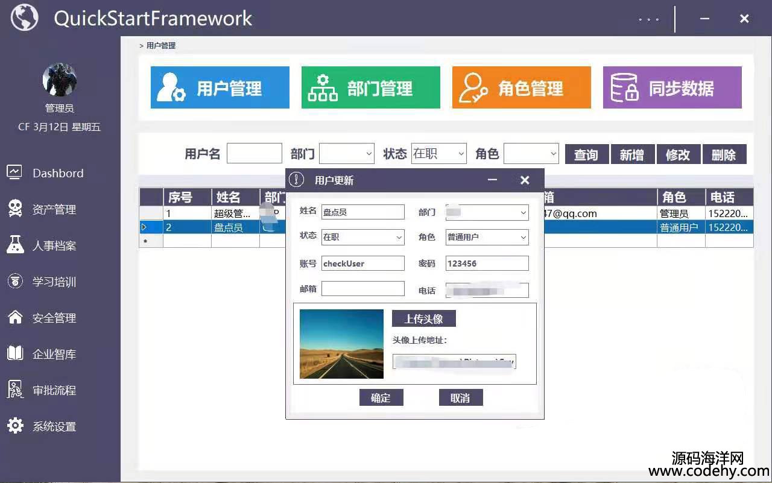Click the road avatar preview image

click(x=341, y=344)
